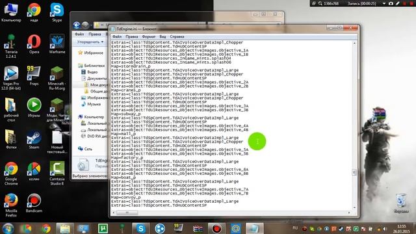Select Музыка library in Explorer sidebar
Viewport: 416px width, 234px height.
91,104
